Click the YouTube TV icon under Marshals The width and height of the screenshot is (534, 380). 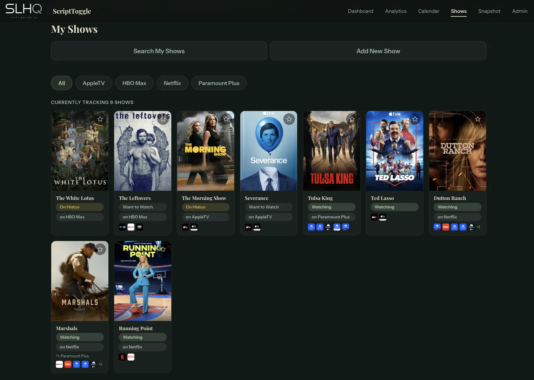59,364
